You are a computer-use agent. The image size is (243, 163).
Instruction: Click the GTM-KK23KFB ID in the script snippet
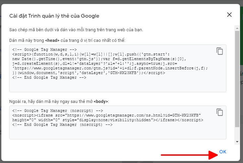(x=123, y=73)
